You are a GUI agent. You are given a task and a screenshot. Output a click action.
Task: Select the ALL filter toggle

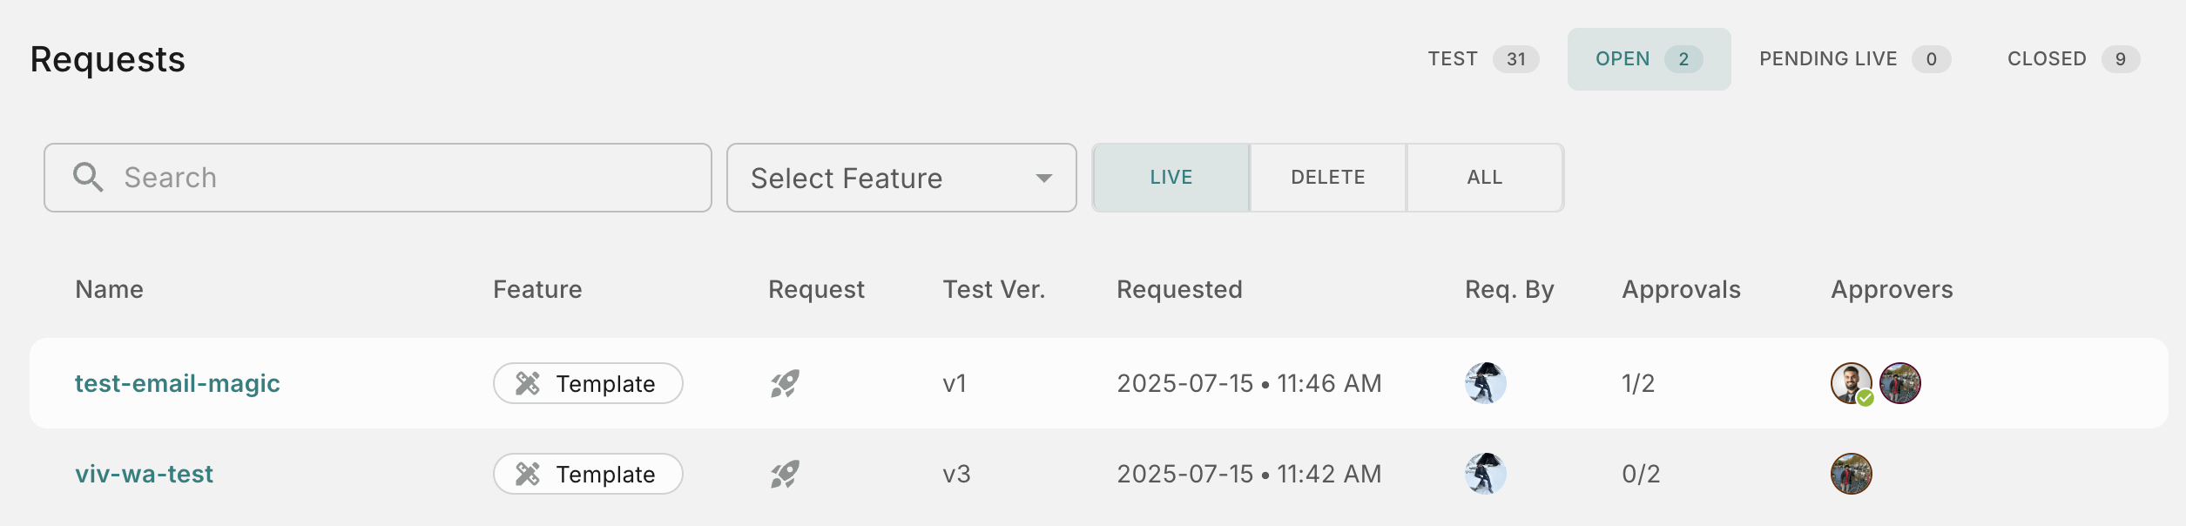[x=1484, y=178]
